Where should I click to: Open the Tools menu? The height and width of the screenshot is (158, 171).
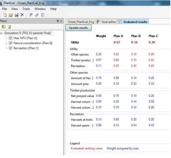26,9
